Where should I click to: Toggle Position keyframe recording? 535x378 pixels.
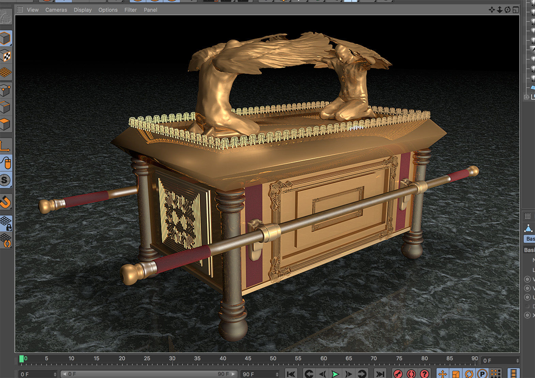click(x=443, y=374)
